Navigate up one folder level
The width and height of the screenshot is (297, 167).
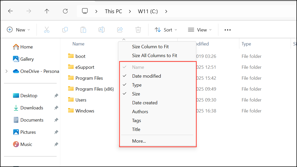click(x=47, y=11)
